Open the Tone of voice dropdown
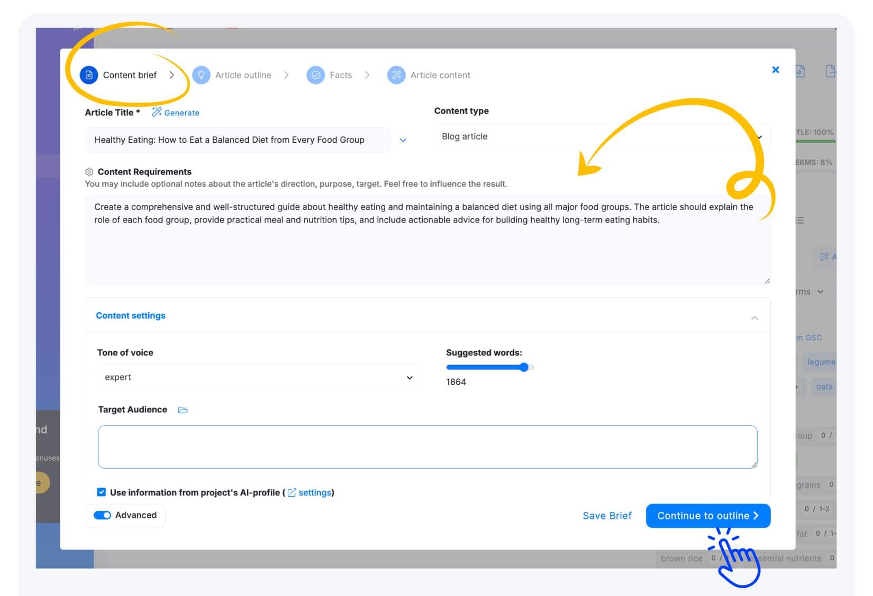Screen dimensions: 873x596 point(259,377)
